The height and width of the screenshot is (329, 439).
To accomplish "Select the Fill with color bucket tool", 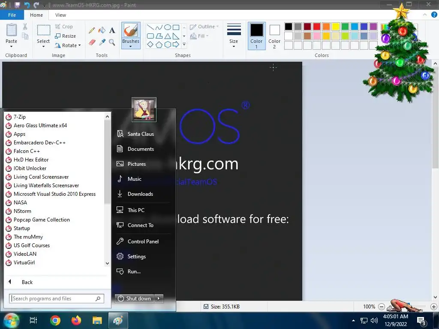I will 102,30.
